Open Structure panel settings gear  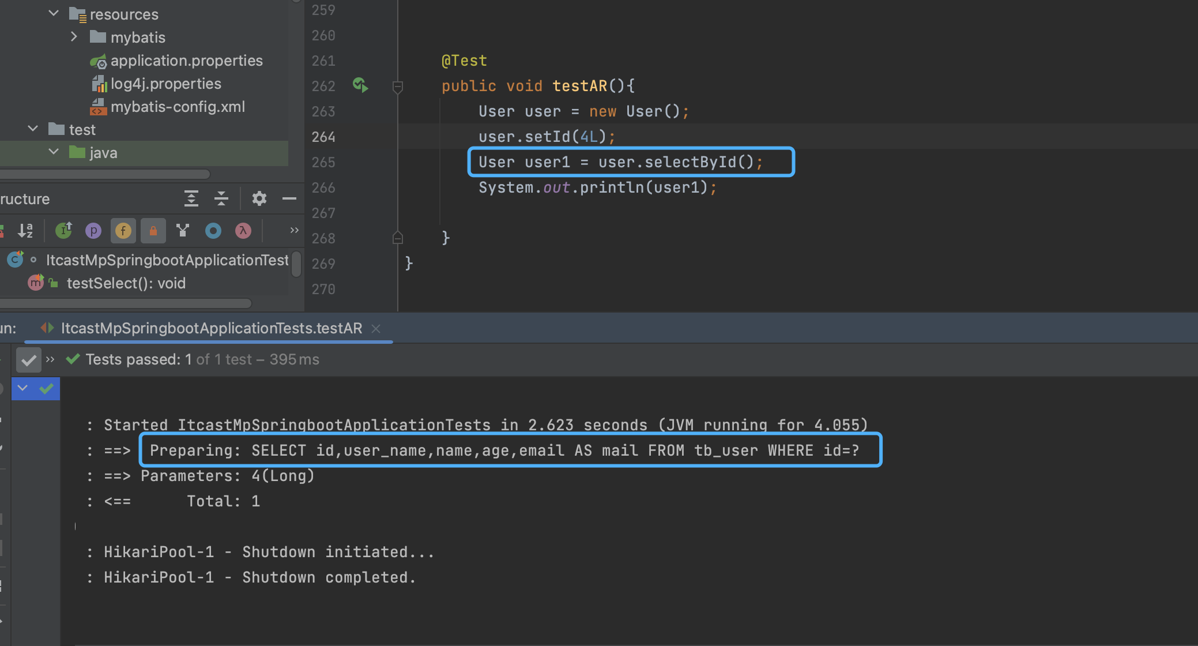pos(259,198)
